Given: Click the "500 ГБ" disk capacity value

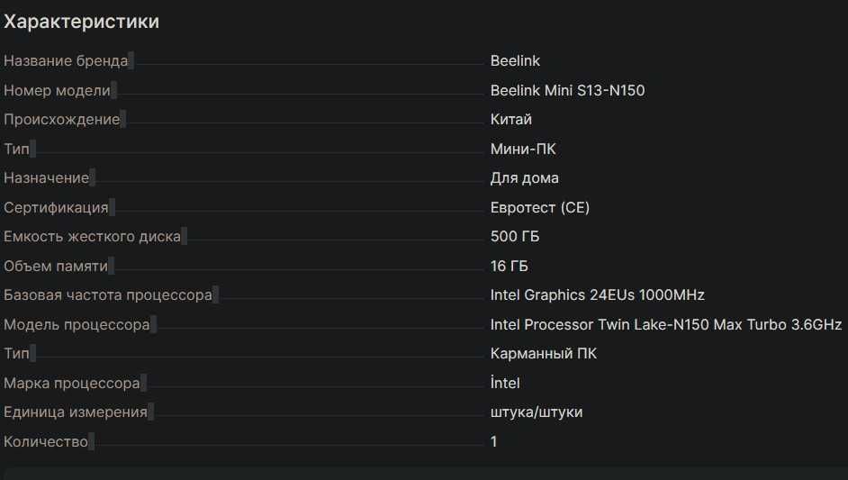Looking at the screenshot, I should [x=515, y=237].
